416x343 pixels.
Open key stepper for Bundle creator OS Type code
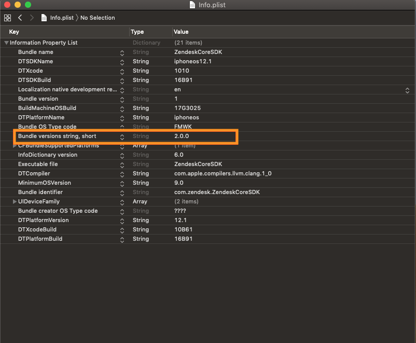tap(122, 212)
